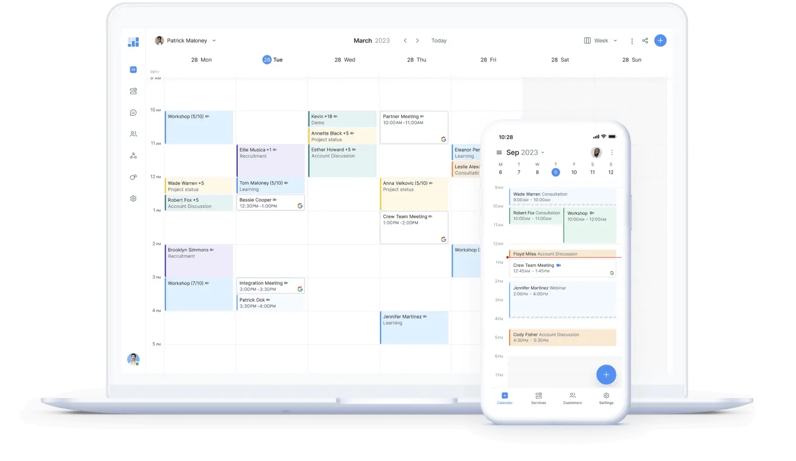Open Wade Warren Consultation on phone
Screen dimensions: 796x461
562,197
